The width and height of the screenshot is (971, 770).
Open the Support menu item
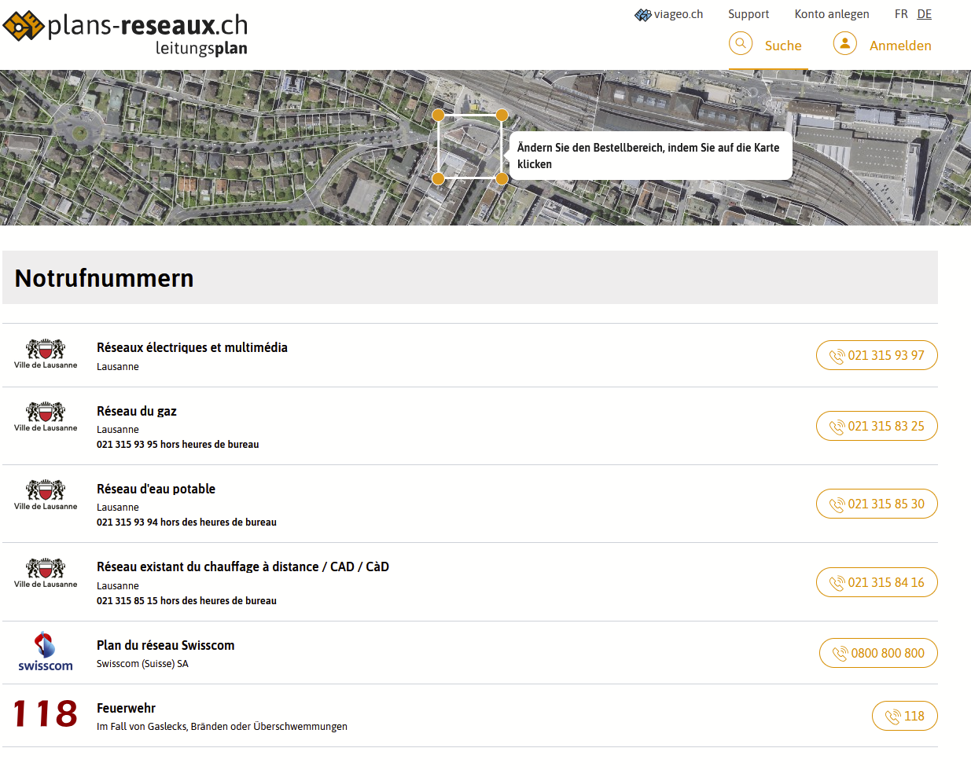[x=748, y=14]
